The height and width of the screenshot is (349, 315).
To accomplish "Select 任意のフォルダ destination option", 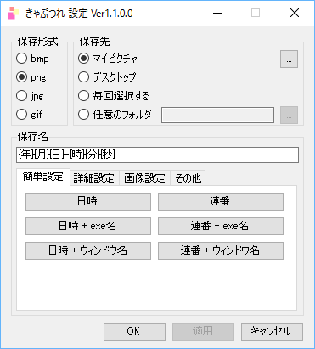I will 115,115.
